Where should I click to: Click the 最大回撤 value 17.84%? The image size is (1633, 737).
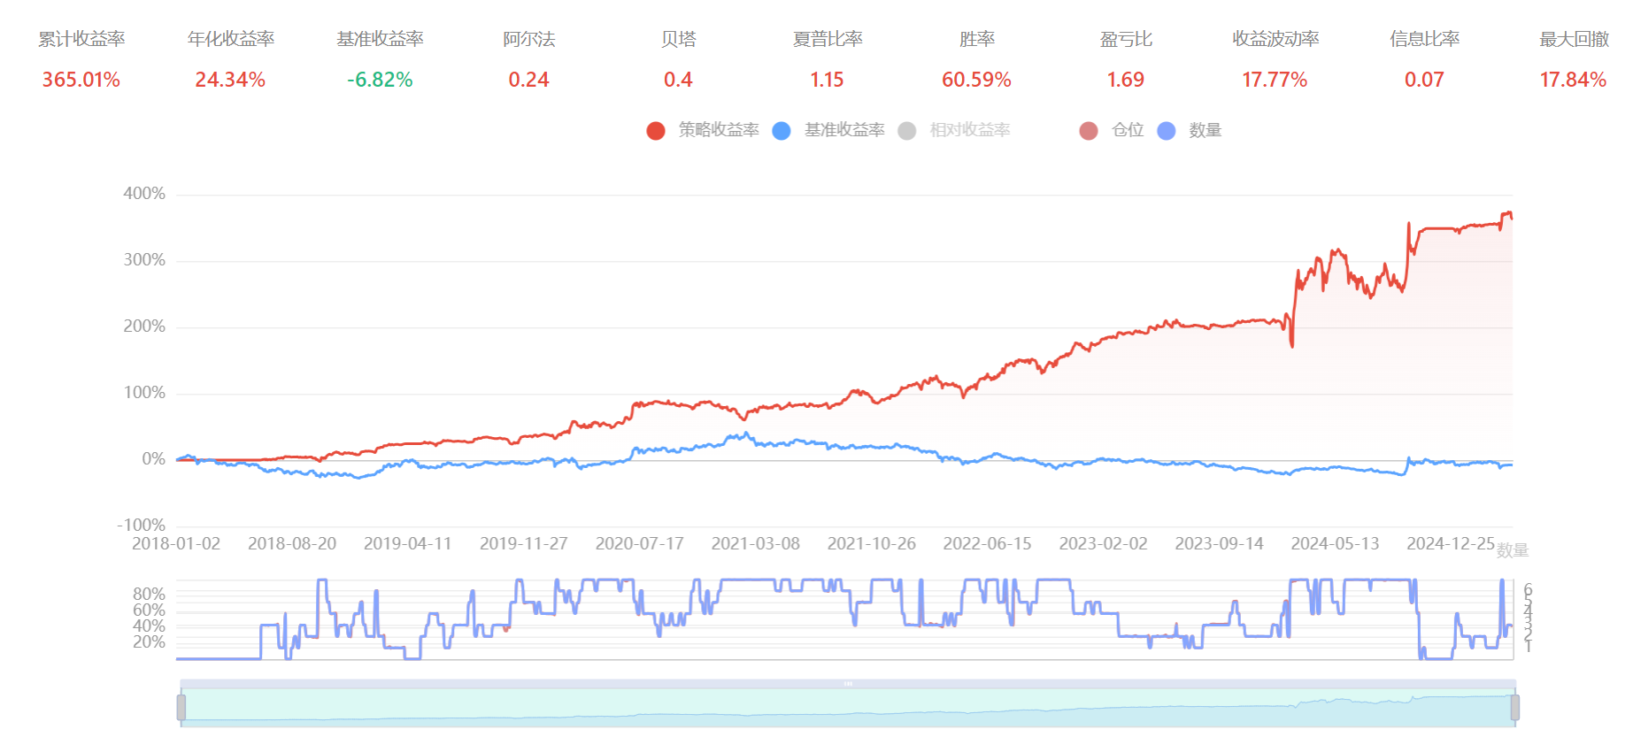click(1573, 80)
